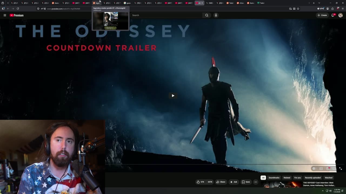Dislike the video thumbs-down
346x194 pixels.
click(210, 182)
